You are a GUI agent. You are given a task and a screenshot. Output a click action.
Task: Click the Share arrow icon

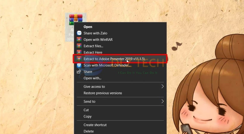79,72
